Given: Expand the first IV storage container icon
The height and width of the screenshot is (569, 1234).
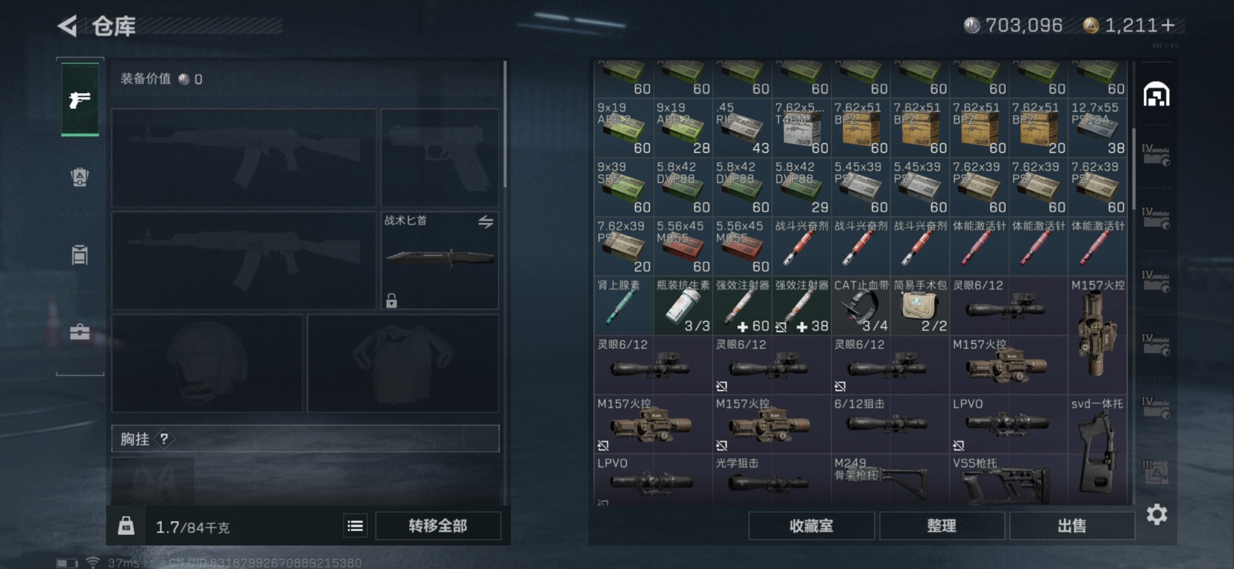Looking at the screenshot, I should click(x=1156, y=155).
